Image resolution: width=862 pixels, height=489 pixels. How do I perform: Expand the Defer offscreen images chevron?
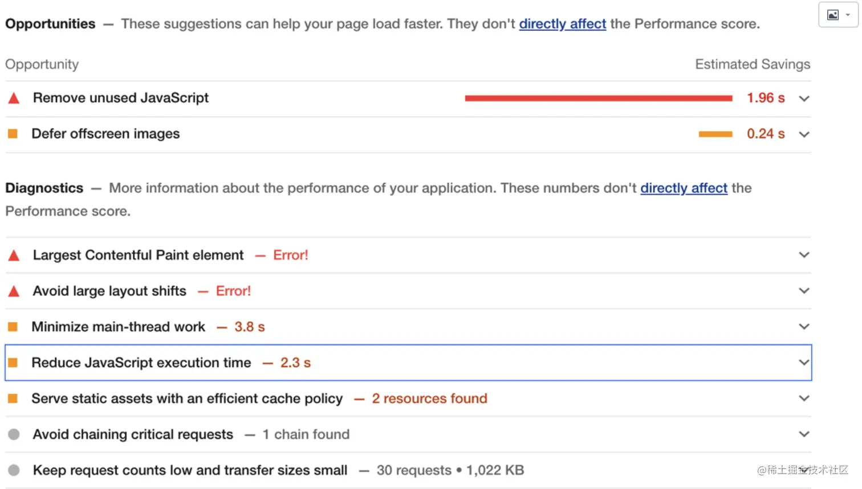tap(804, 134)
